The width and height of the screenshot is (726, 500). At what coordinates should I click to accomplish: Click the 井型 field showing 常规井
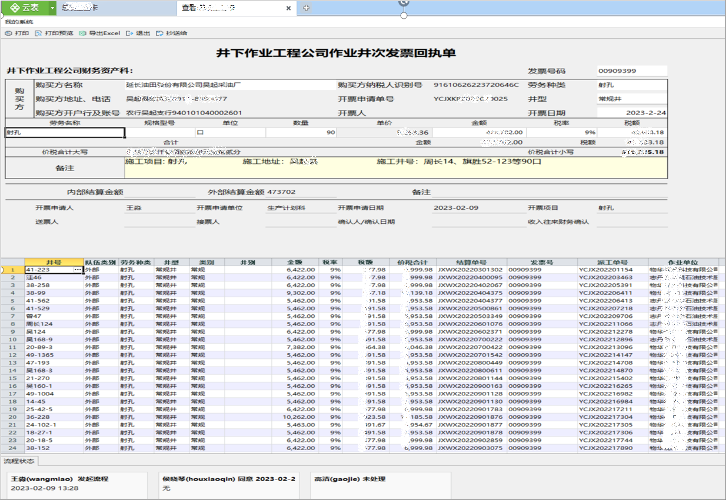[632, 99]
